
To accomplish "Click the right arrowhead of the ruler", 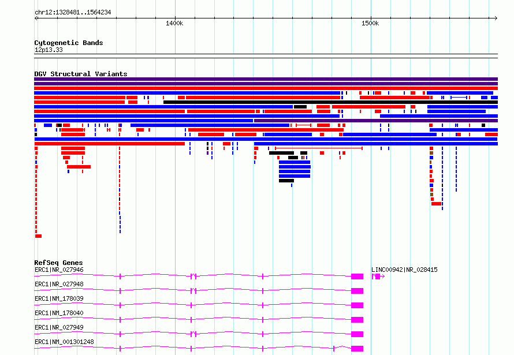I will click(496, 18).
